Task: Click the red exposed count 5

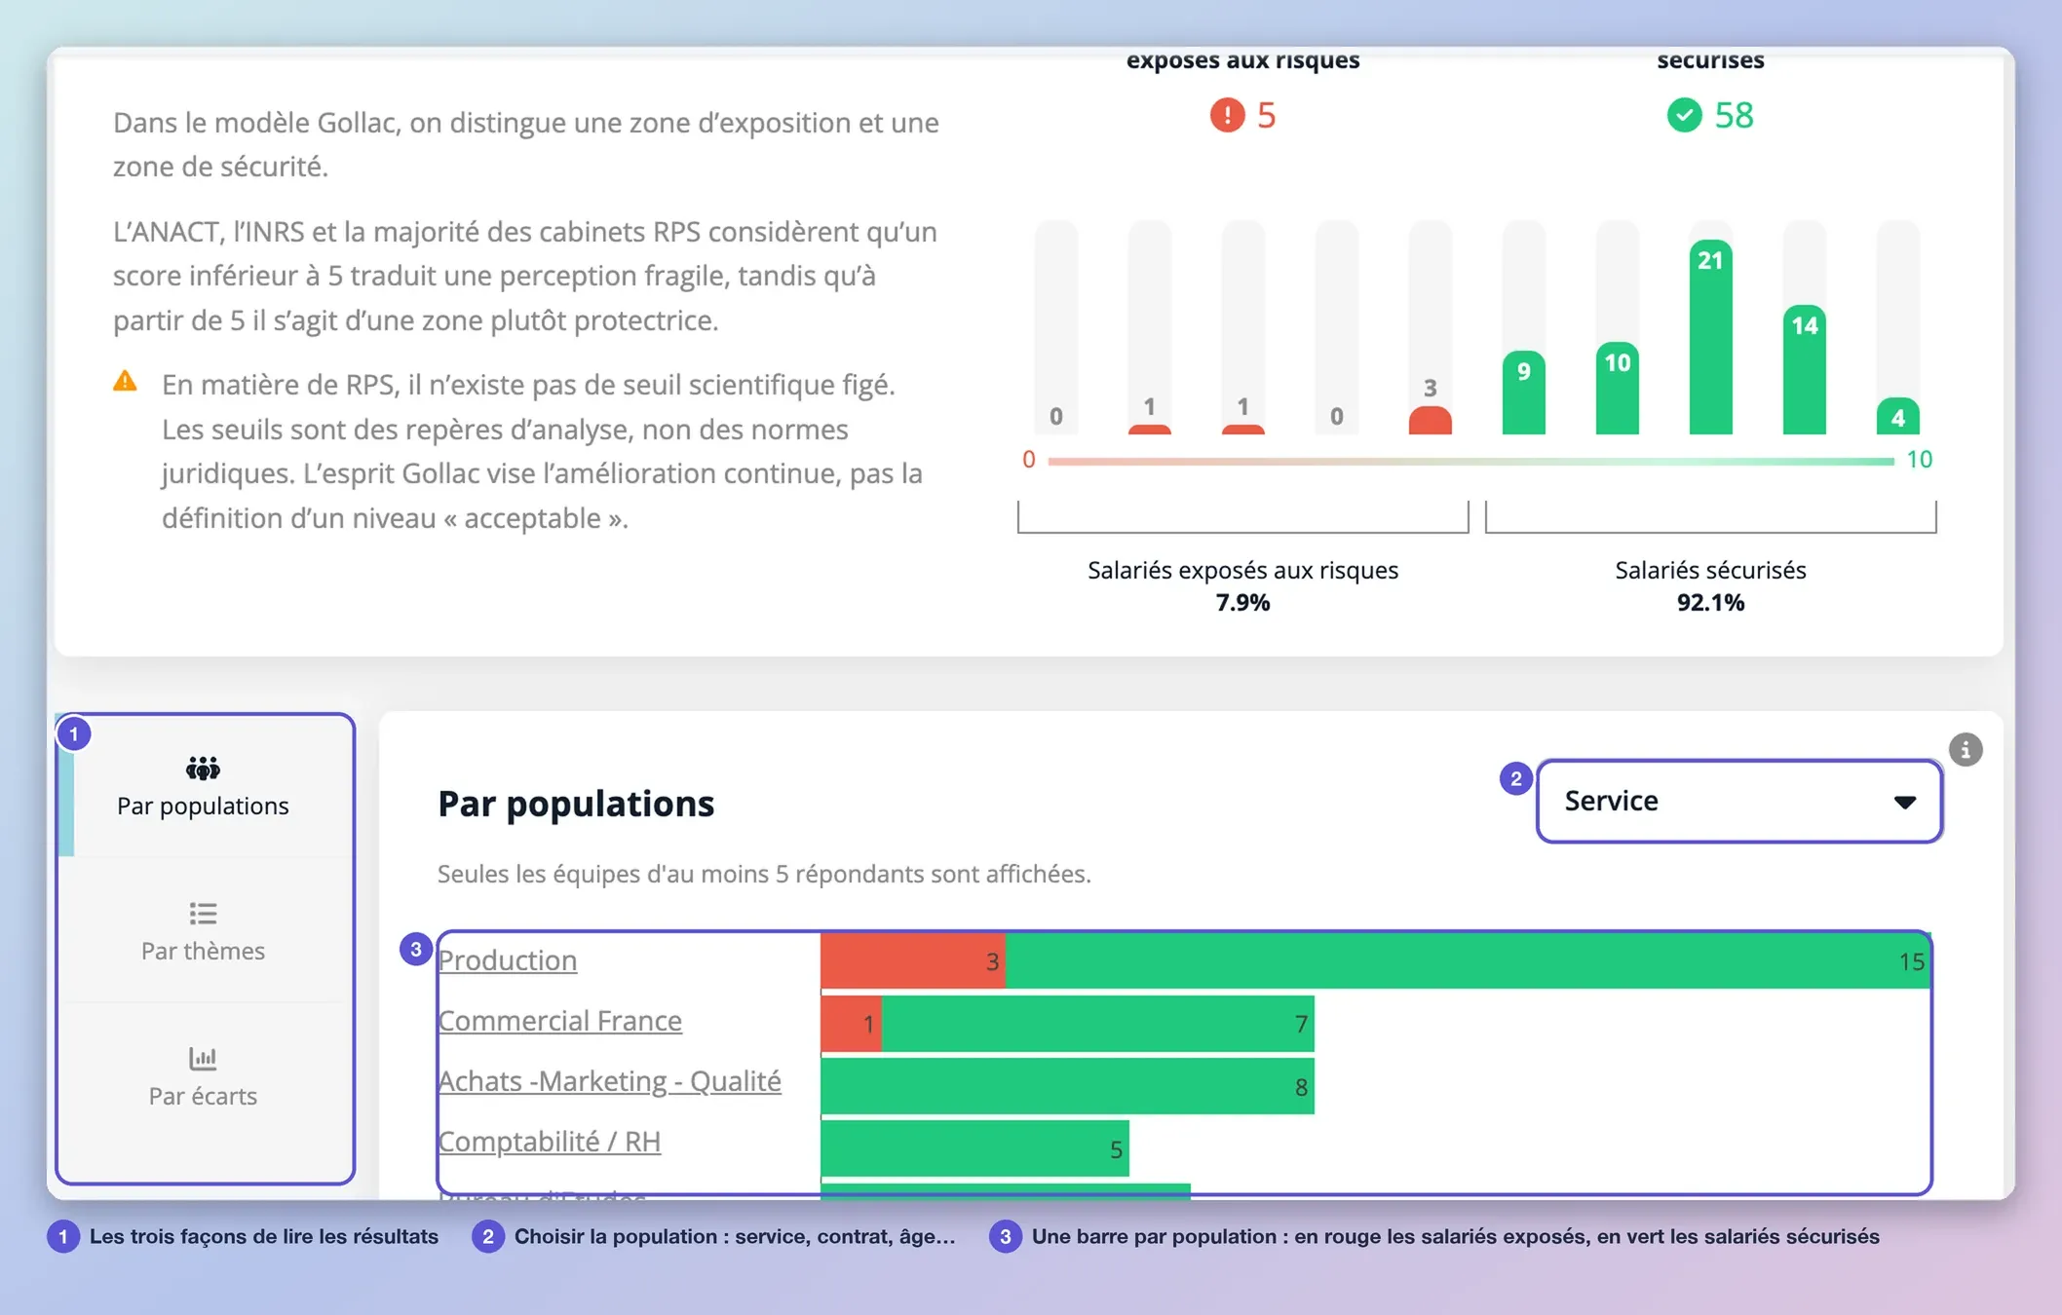Action: click(x=1267, y=115)
